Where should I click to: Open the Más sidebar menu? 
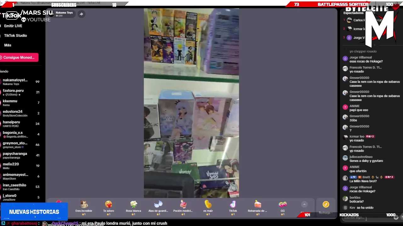coord(8,45)
